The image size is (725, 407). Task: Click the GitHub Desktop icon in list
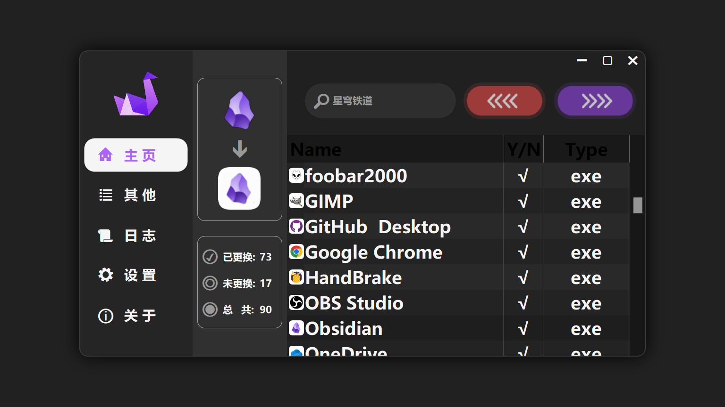tap(296, 227)
